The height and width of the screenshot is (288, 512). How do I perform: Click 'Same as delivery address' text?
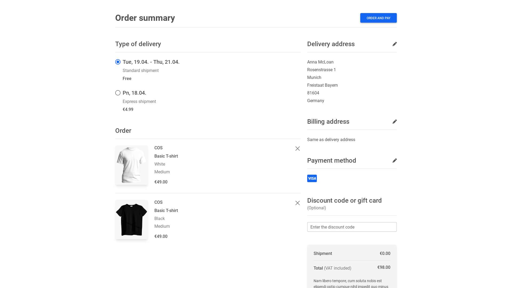[x=331, y=139]
